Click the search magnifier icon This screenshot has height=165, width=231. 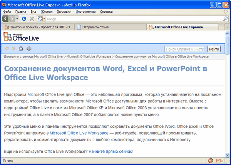pos(225,19)
